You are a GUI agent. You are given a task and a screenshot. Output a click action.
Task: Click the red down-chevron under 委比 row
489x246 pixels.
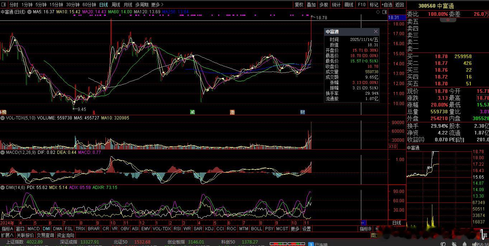pyautogui.click(x=448, y=20)
